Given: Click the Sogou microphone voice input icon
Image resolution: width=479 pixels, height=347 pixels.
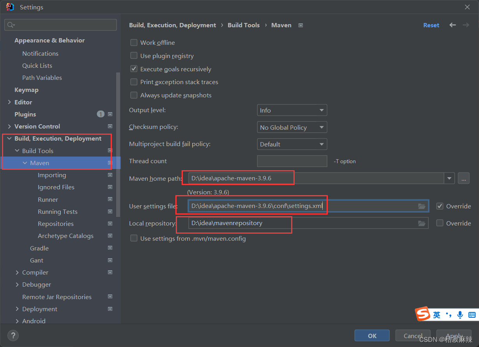Looking at the screenshot, I should click(460, 315).
